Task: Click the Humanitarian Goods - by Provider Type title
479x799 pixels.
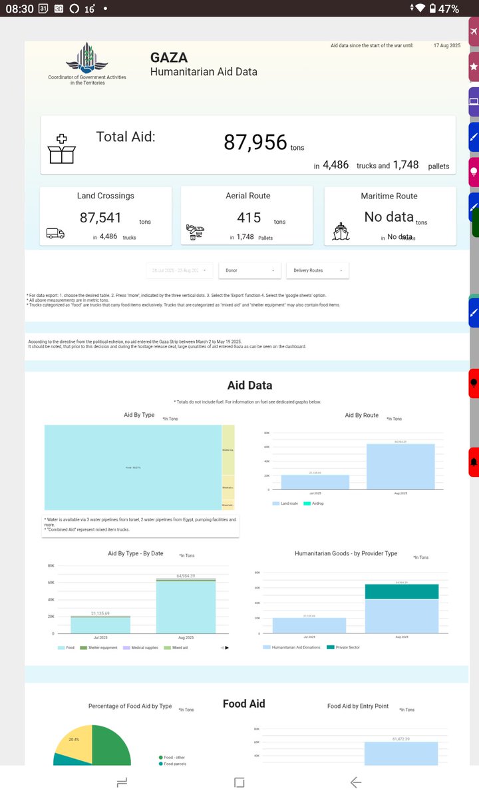Action: pos(346,553)
